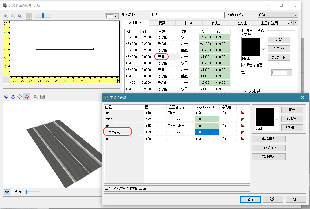Click the 3D preview zoom magnifier icon

pos(36,97)
